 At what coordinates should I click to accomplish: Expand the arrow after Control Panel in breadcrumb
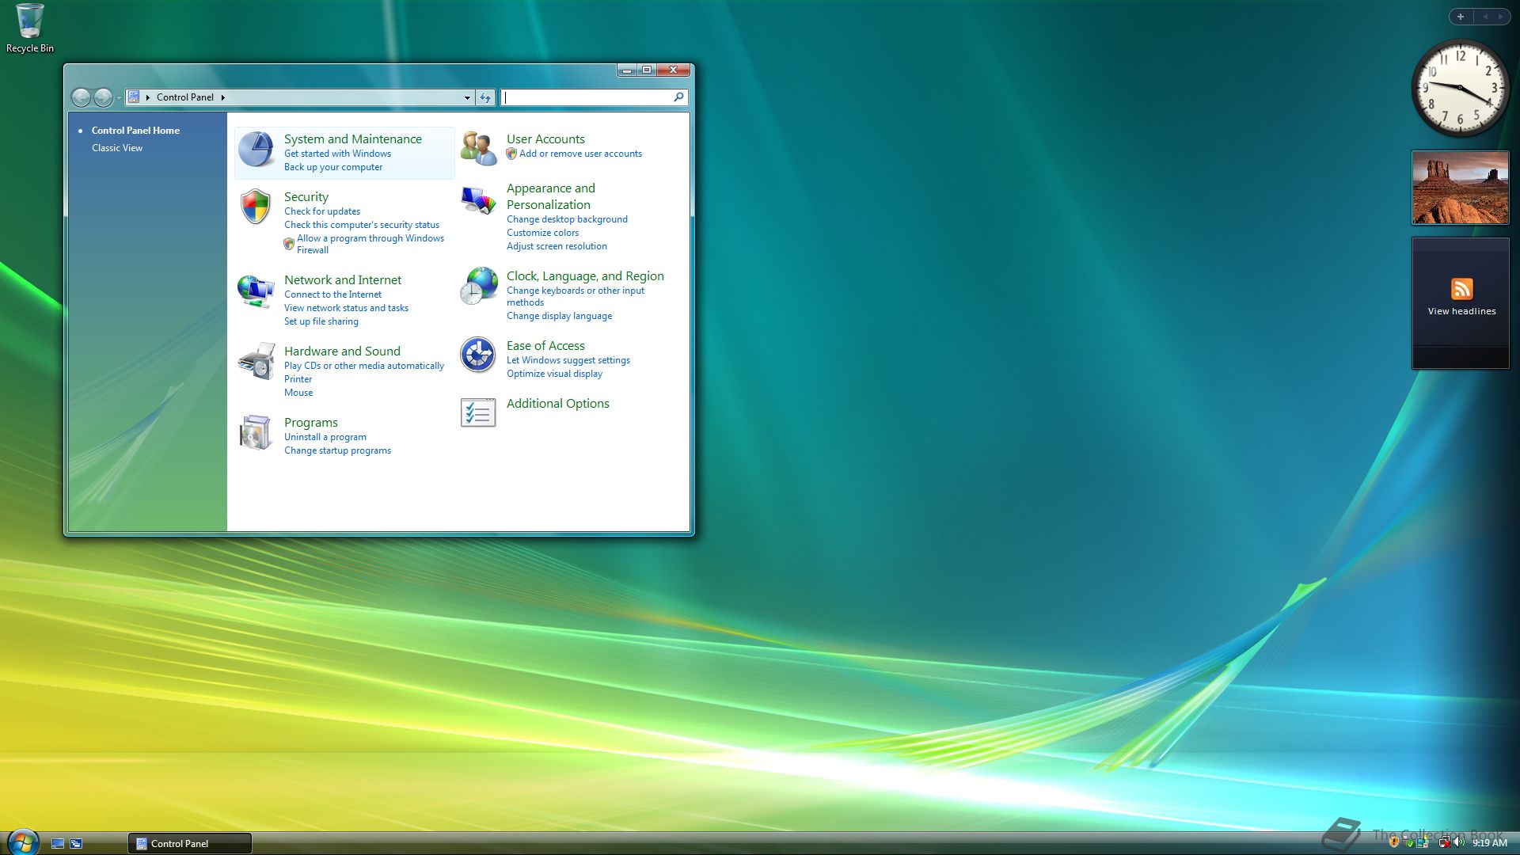pyautogui.click(x=223, y=97)
